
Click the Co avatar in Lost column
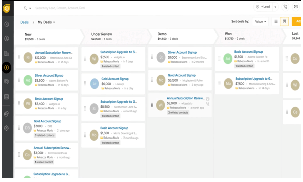295,59
